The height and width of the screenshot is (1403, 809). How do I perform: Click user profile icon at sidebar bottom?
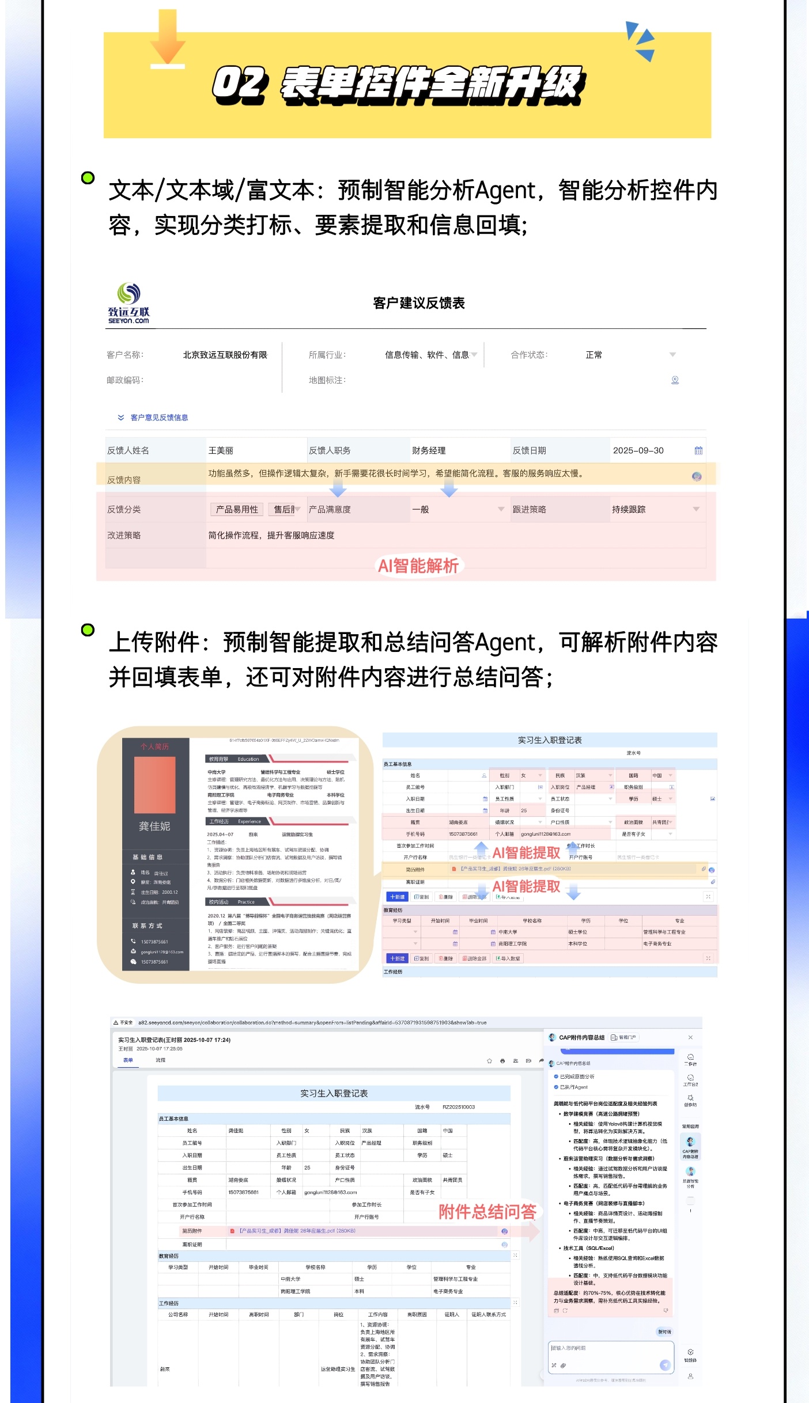(x=690, y=1377)
